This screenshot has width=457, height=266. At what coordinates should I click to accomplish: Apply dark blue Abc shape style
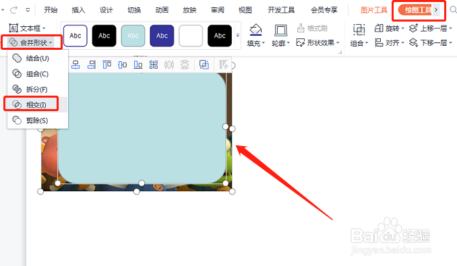click(x=162, y=36)
